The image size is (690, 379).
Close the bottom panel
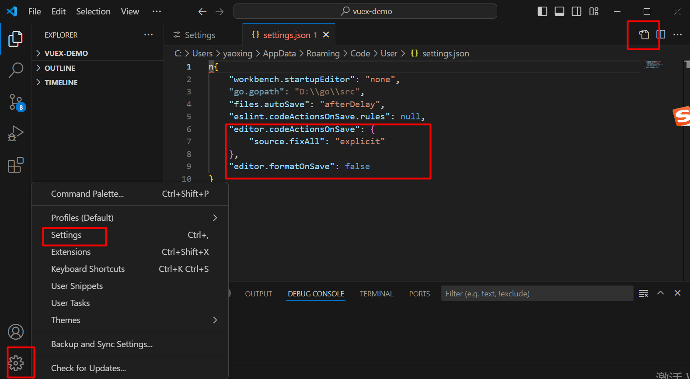(x=677, y=293)
